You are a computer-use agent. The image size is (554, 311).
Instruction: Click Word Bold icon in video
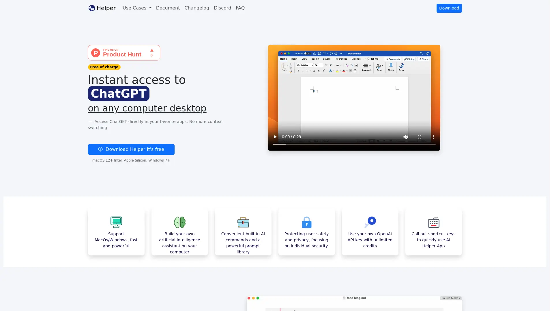[298, 71]
